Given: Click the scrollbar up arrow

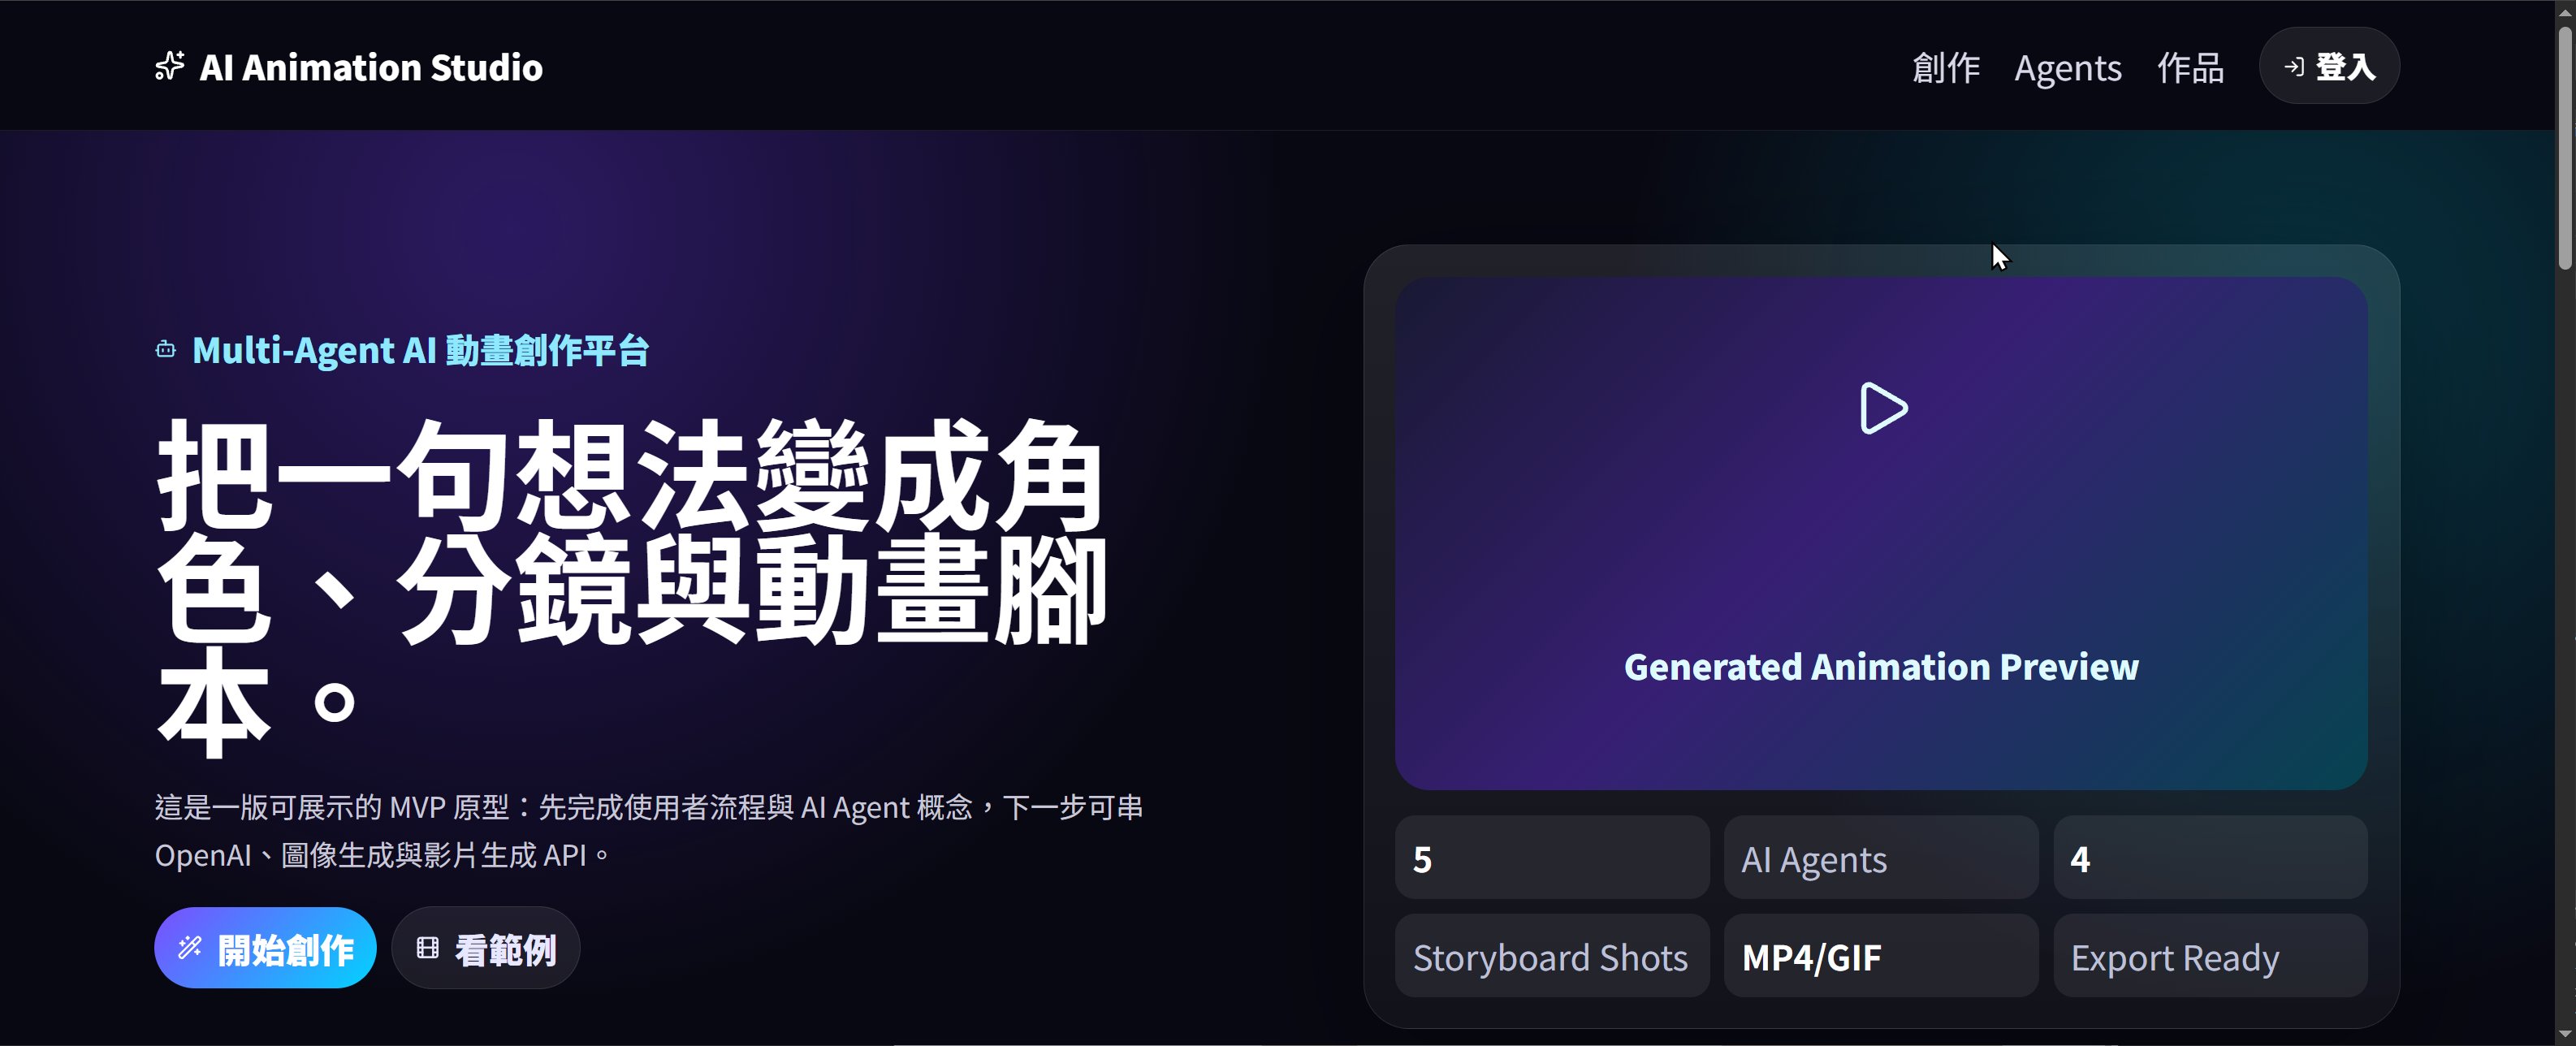Looking at the screenshot, I should coord(2565,11).
